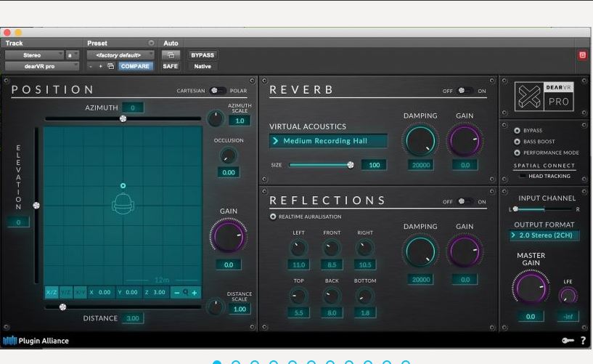
Task: Select the X/Y view tab
Action: (80, 293)
